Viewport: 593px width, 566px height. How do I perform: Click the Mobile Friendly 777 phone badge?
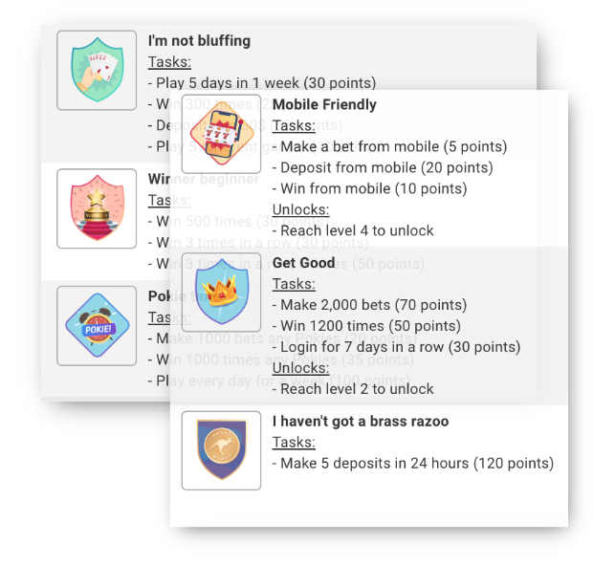pos(221,134)
